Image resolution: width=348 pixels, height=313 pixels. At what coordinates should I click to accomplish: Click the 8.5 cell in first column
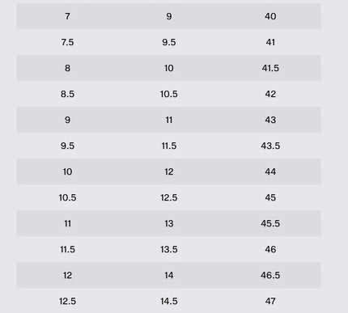[x=67, y=94]
